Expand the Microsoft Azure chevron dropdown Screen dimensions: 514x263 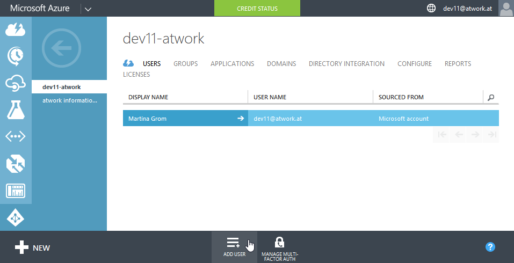click(88, 9)
